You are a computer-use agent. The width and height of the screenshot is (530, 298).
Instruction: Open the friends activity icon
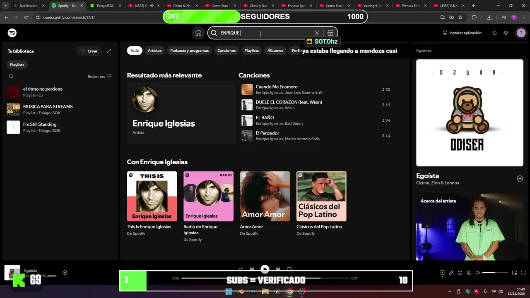pyautogui.click(x=506, y=33)
